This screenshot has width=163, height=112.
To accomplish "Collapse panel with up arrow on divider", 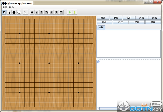I will [x=98, y=59].
